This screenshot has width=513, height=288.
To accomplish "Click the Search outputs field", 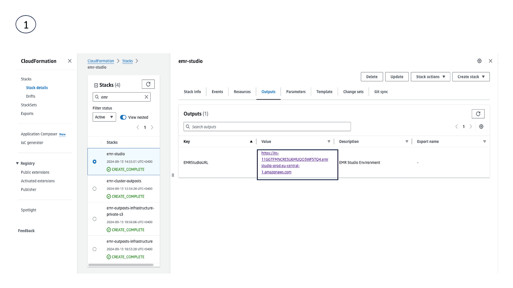I will pos(267,127).
